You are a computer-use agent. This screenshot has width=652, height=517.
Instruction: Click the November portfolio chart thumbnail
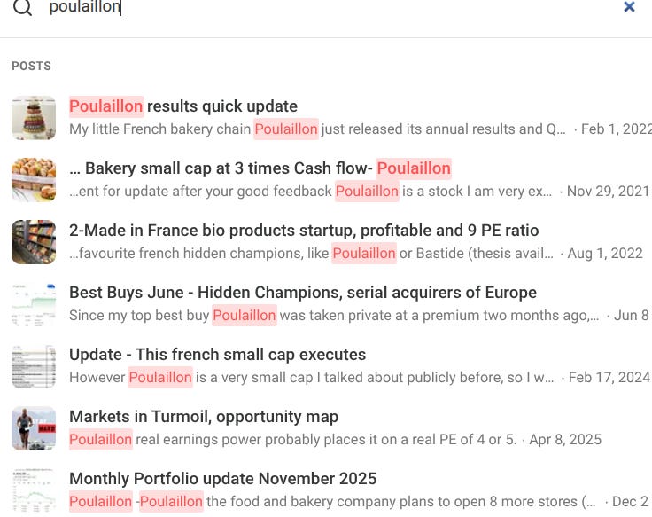pyautogui.click(x=34, y=490)
